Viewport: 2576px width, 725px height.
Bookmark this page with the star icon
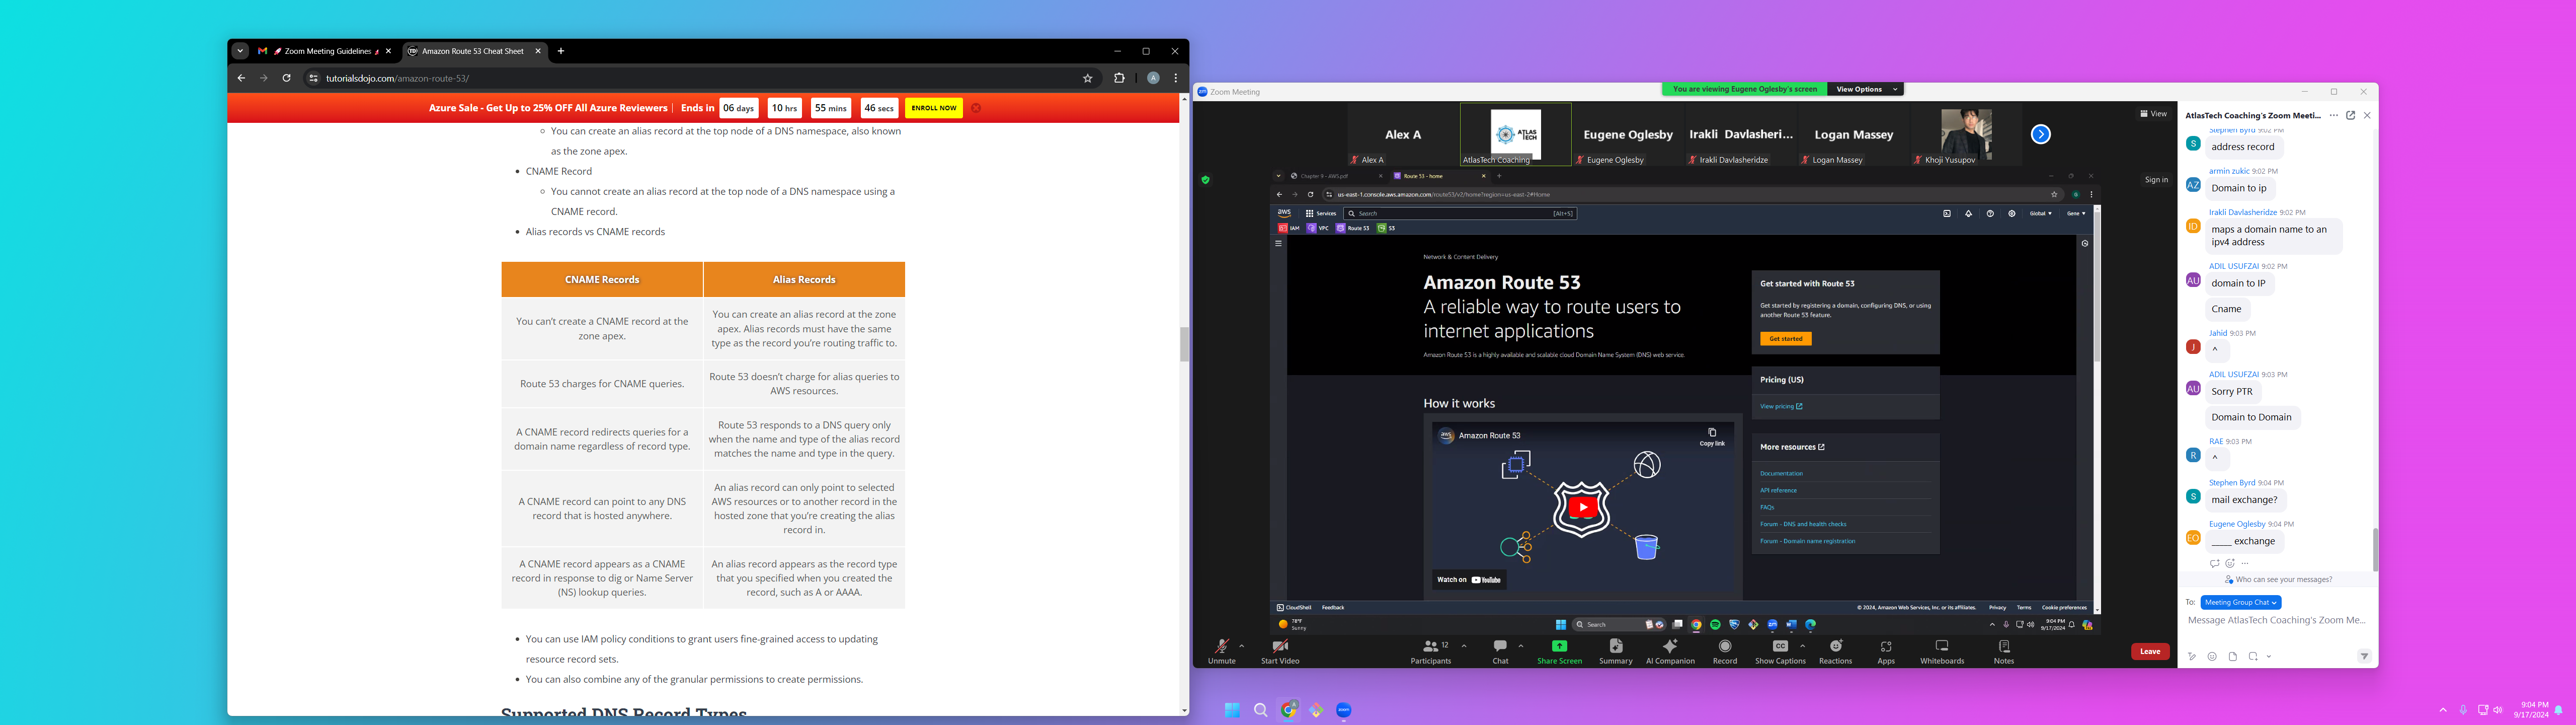[1087, 78]
